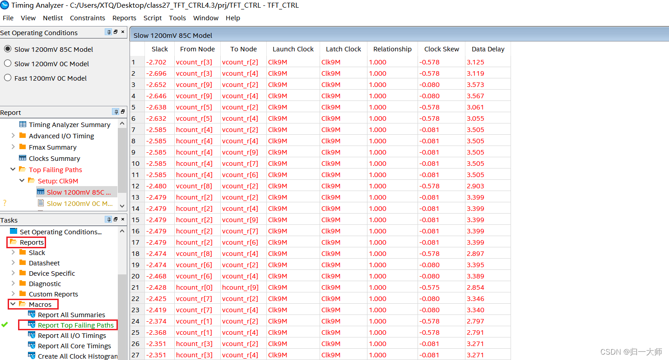Expand the Datasheet folder in Tasks
The image size is (669, 360).
[x=13, y=263]
